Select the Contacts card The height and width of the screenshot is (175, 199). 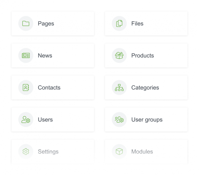pyautogui.click(x=53, y=88)
